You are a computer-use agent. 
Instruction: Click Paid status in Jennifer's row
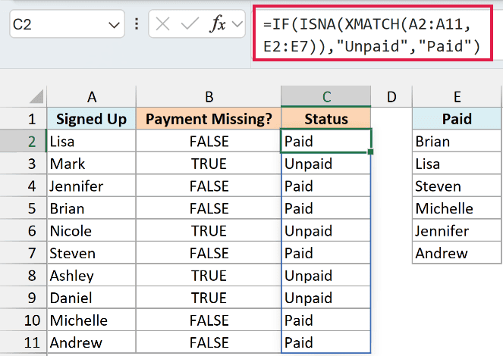click(326, 186)
